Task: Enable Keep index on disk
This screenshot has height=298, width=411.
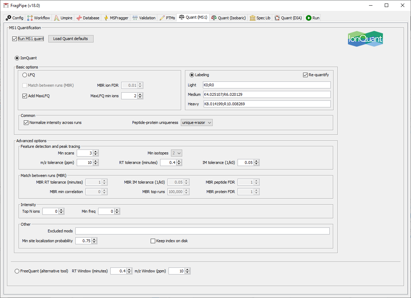Action: 153,241
